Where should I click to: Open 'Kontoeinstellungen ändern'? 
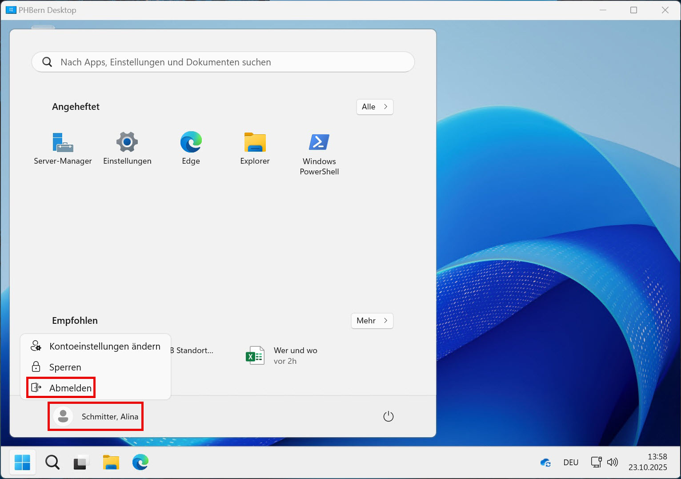pyautogui.click(x=104, y=346)
